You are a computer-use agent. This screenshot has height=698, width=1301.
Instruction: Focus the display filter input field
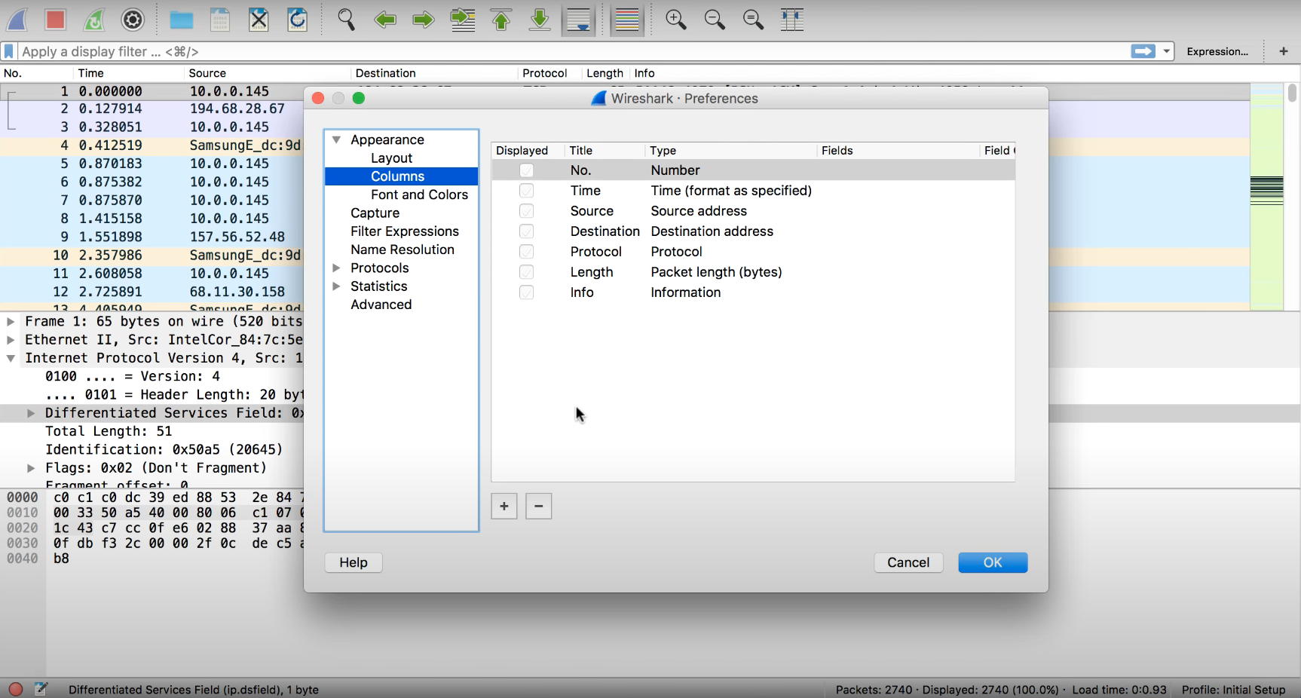tap(573, 51)
